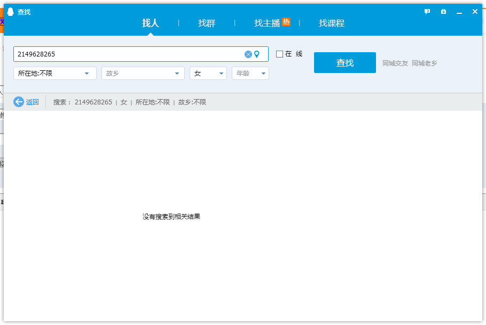The width and height of the screenshot is (486, 325).
Task: Click the orange 热 hot badge
Action: pyautogui.click(x=286, y=22)
